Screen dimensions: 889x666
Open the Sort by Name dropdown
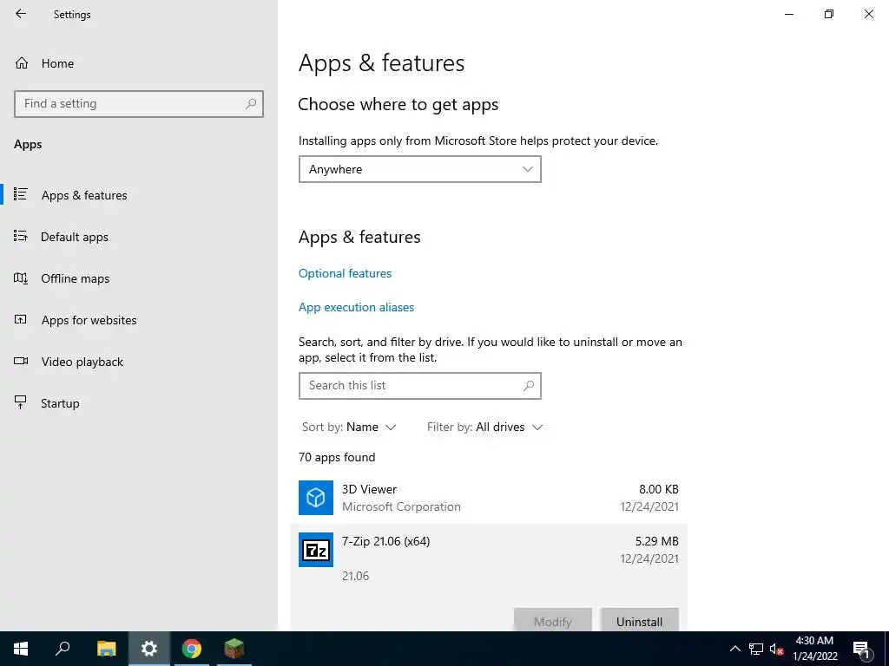pyautogui.click(x=349, y=427)
